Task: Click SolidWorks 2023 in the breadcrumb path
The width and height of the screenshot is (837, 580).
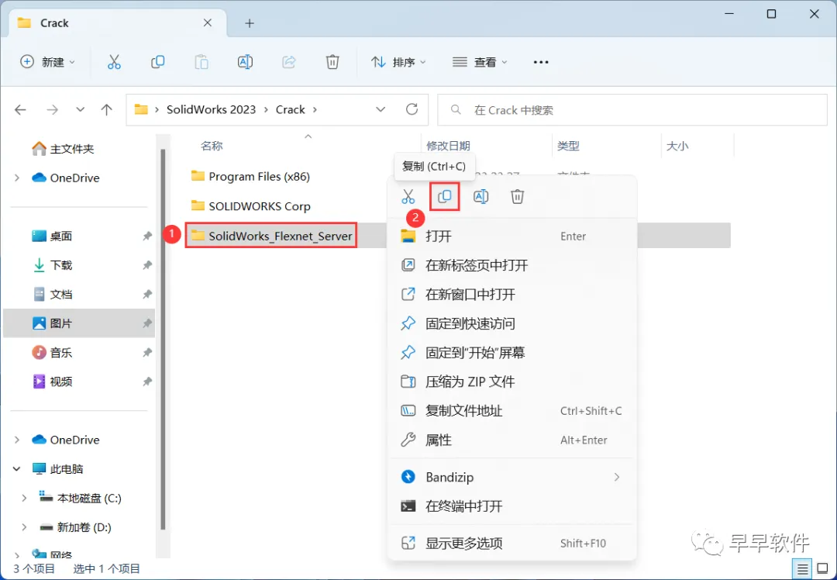Action: pyautogui.click(x=211, y=109)
